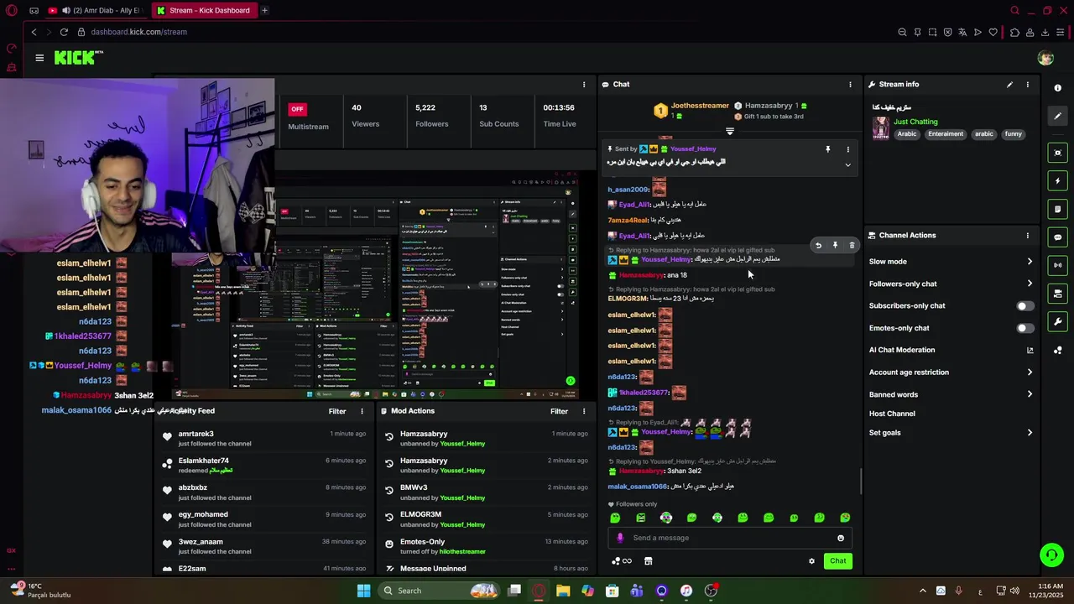
Task: Expand Banned words settings
Action: coord(1030,394)
